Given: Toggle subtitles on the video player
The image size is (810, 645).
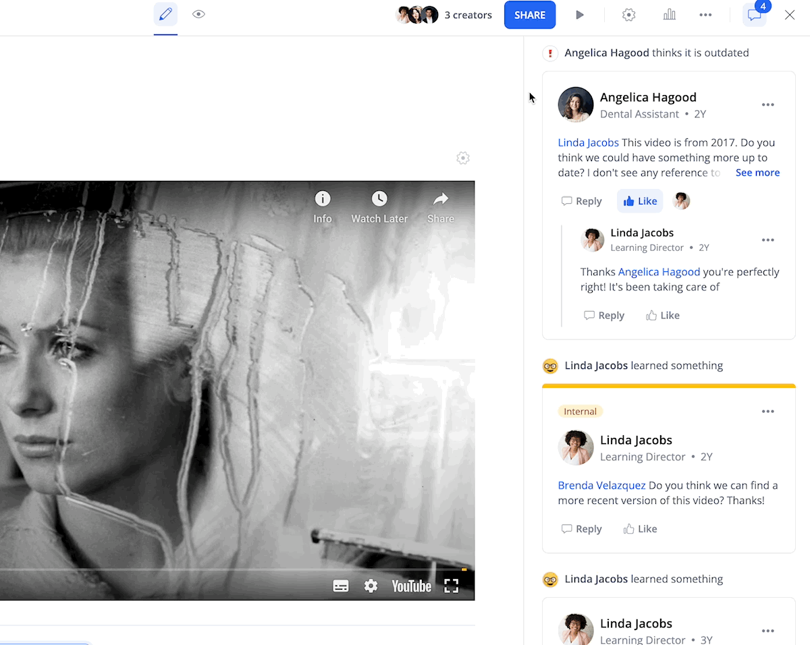Looking at the screenshot, I should (341, 586).
